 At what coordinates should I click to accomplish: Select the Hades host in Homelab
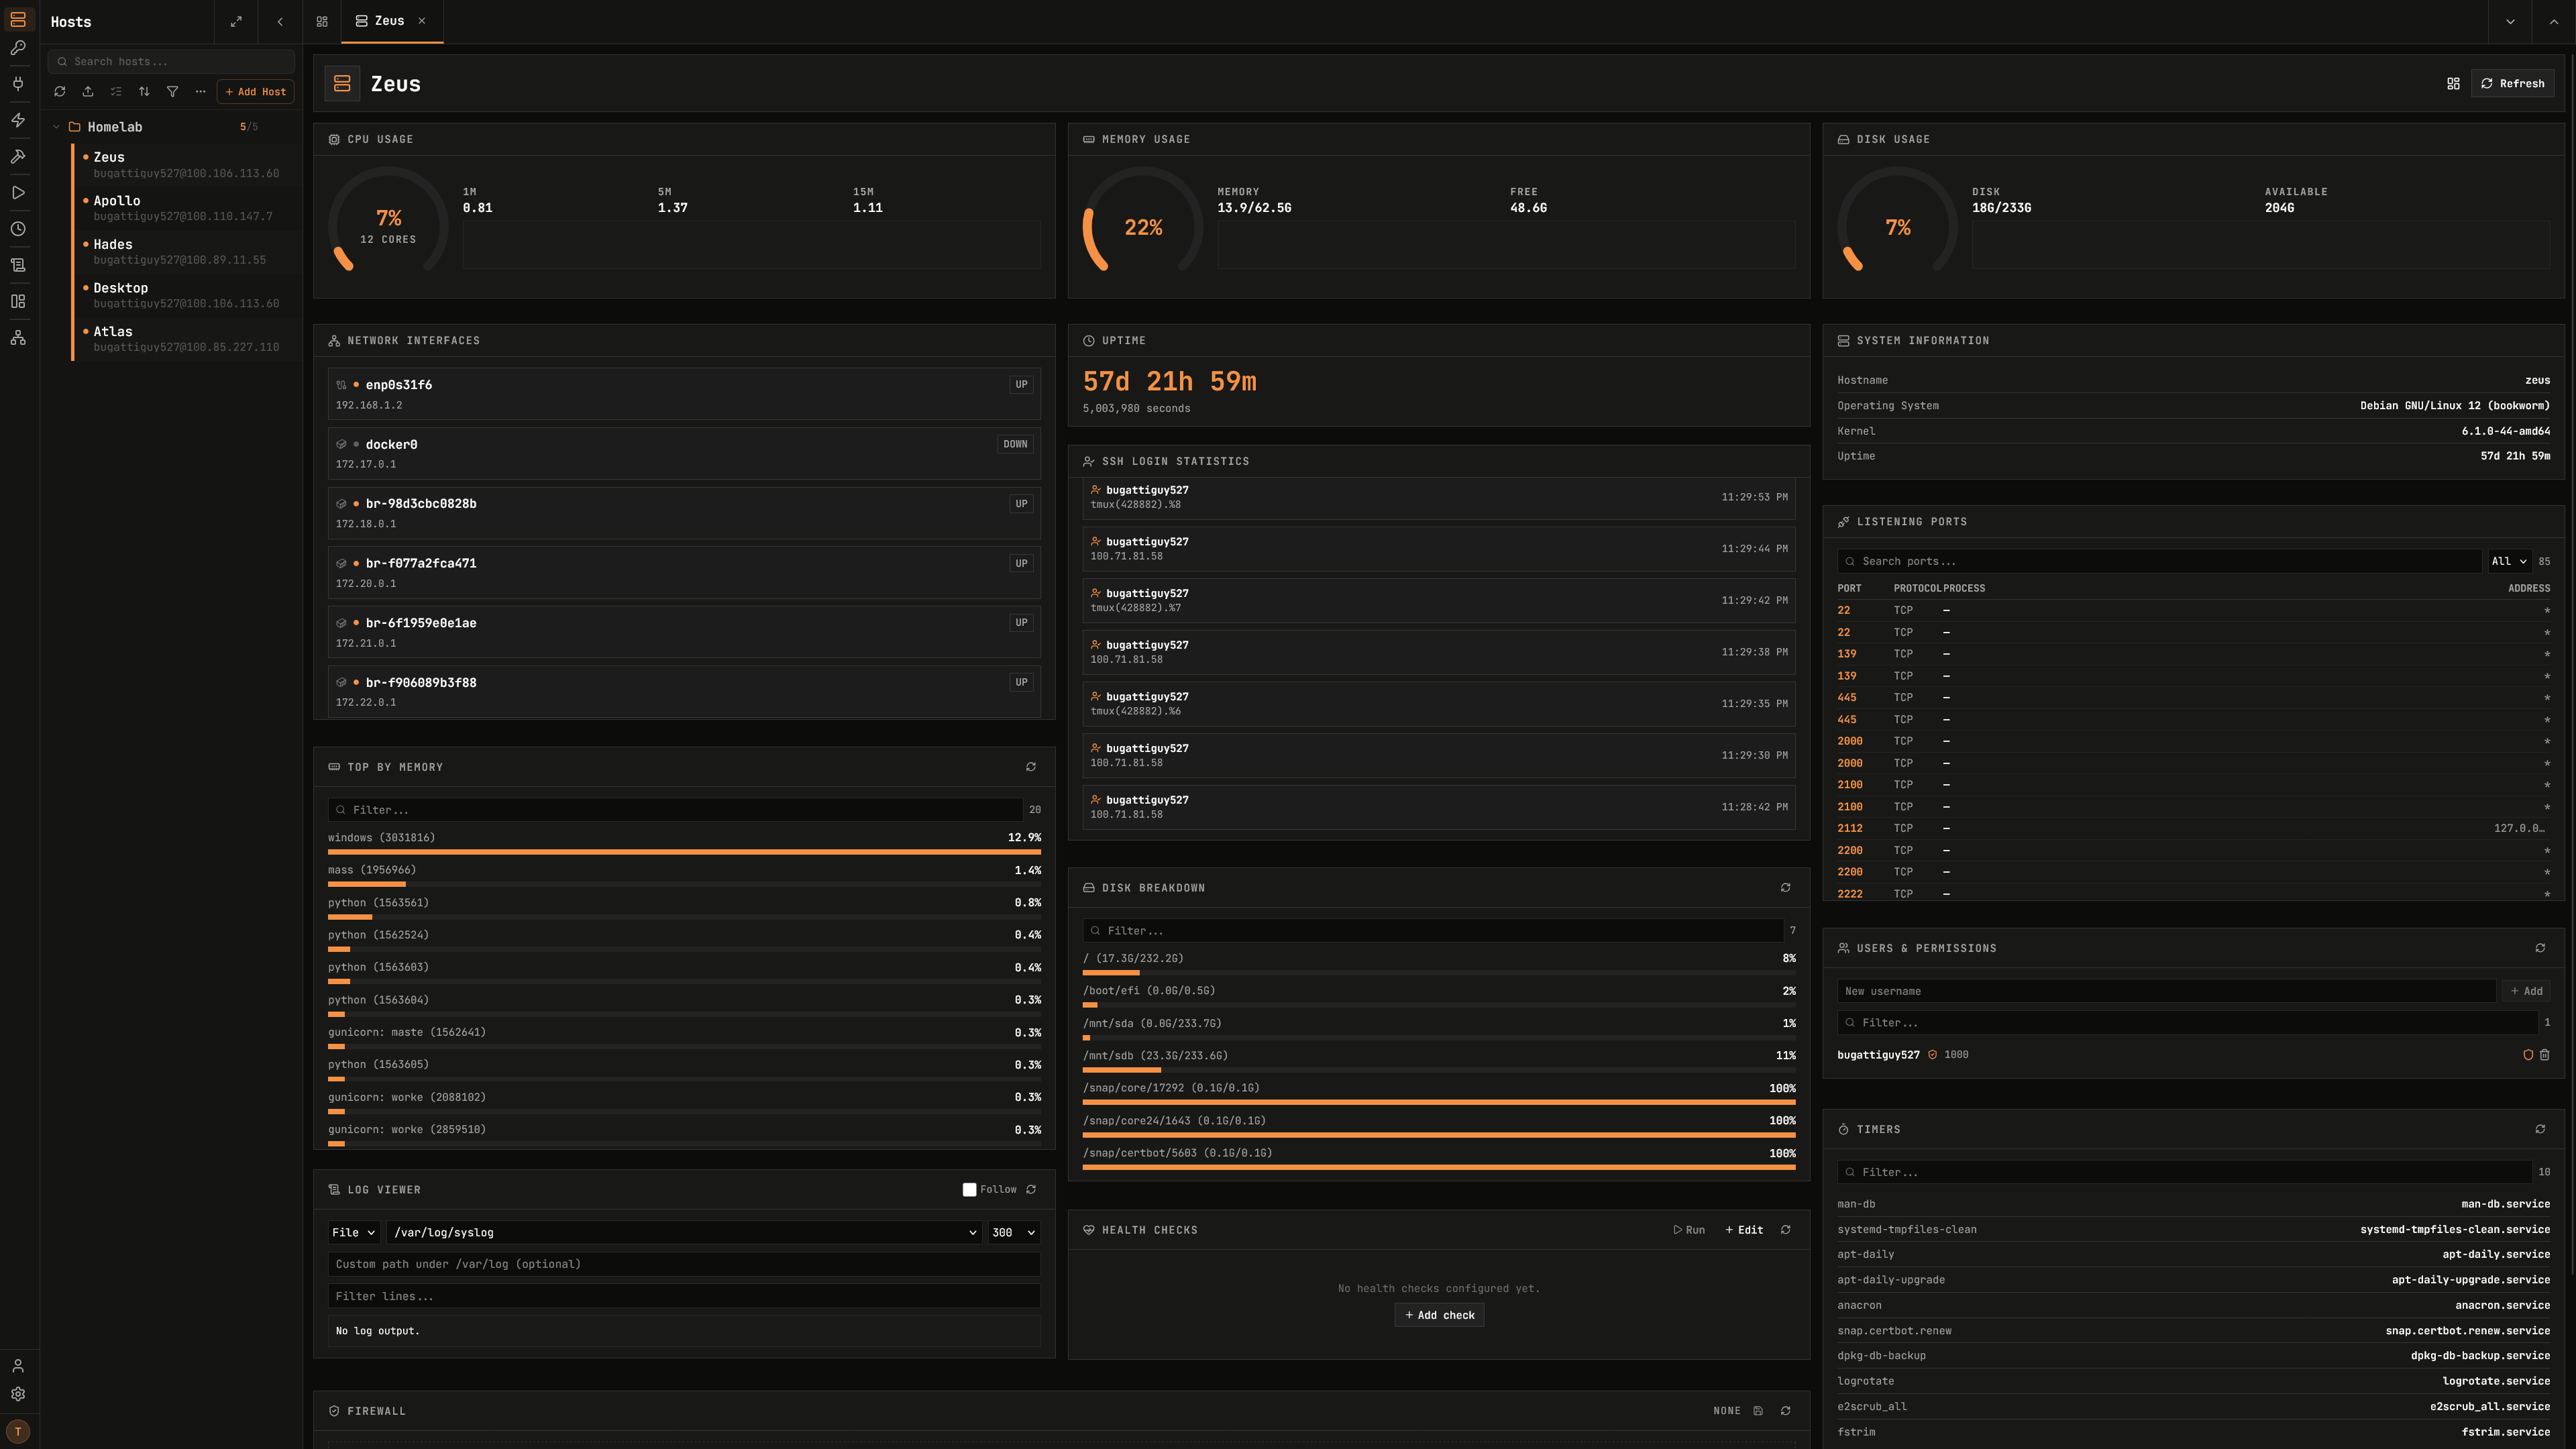coord(187,251)
